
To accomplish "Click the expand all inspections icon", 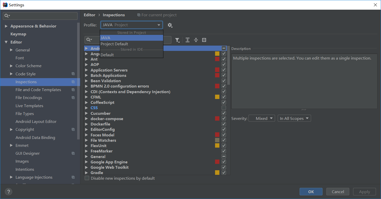I will 188,40.
